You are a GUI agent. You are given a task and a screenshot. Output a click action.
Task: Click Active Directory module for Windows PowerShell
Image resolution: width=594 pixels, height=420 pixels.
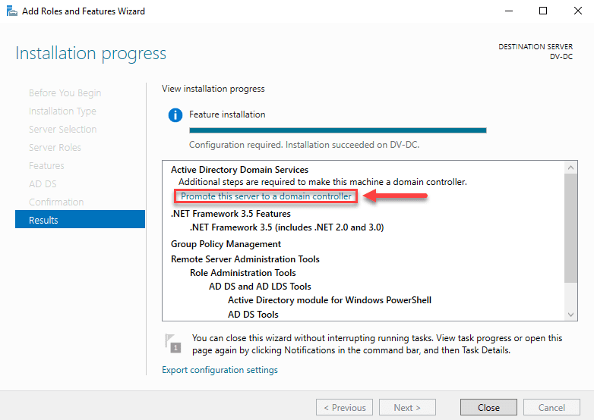point(330,300)
